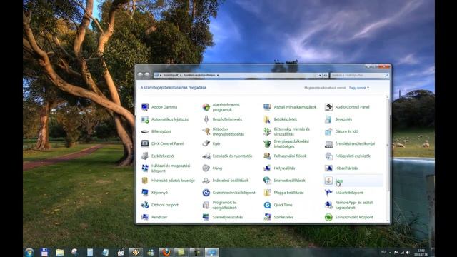Image resolution: width=457 pixels, height=257 pixels.
Task: Click the address bar refresh button
Action: tap(326, 75)
